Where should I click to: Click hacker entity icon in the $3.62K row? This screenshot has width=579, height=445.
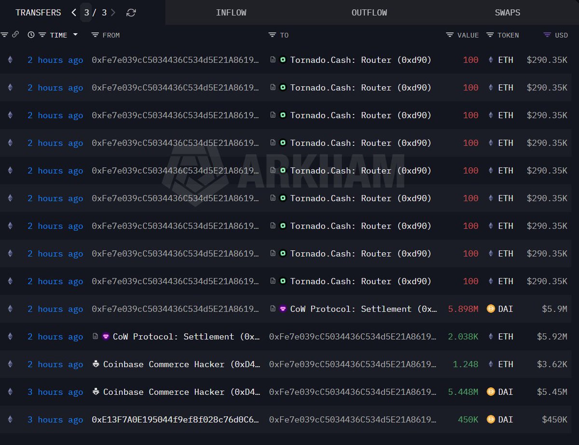coord(96,364)
